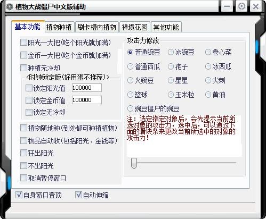
Task: Disable the 自动伸缩 checkbox
Action: coord(78,195)
